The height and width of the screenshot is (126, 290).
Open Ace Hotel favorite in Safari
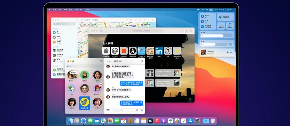[x=132, y=51]
